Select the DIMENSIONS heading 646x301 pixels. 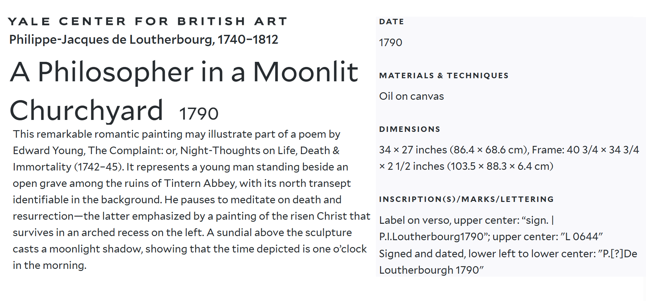point(410,129)
